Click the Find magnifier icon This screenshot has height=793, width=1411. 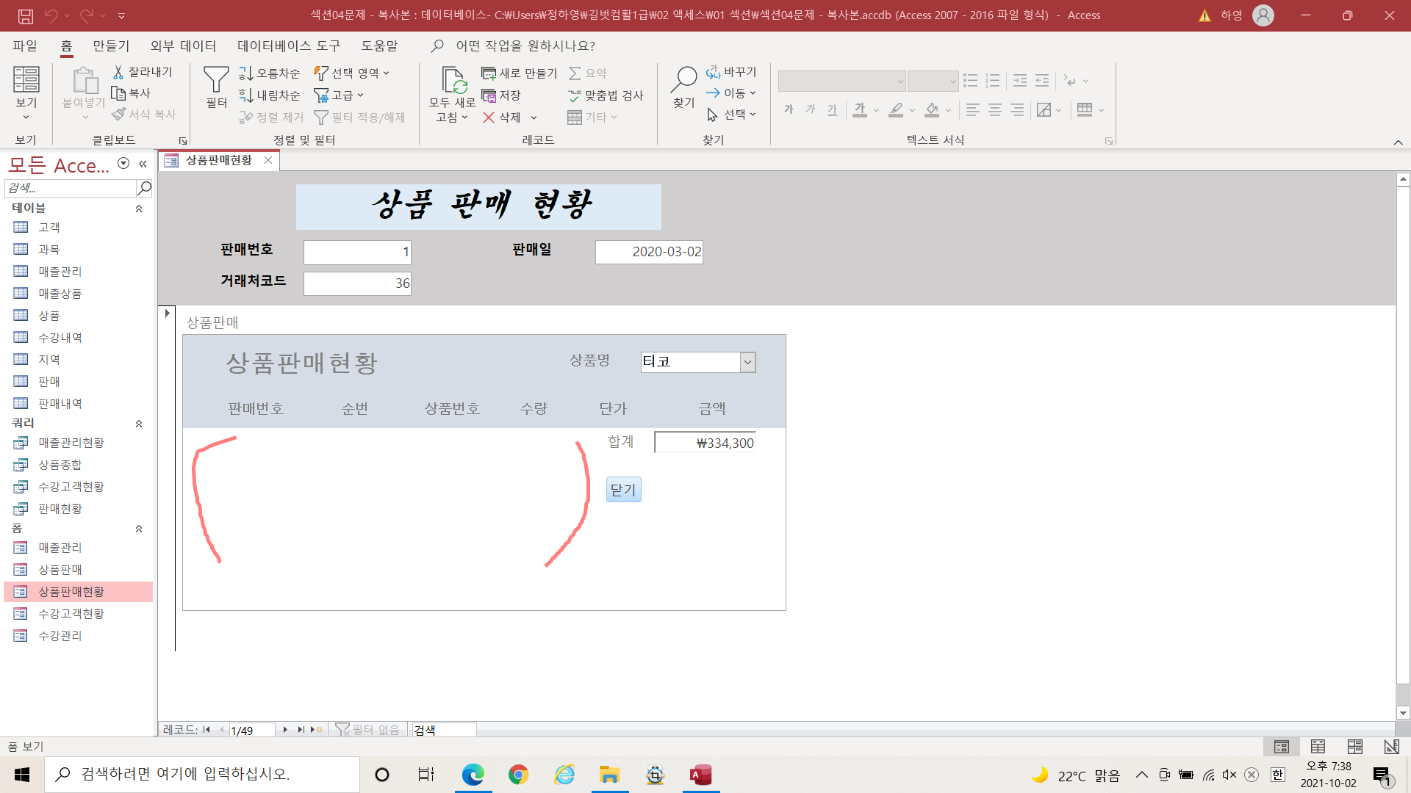pyautogui.click(x=683, y=79)
